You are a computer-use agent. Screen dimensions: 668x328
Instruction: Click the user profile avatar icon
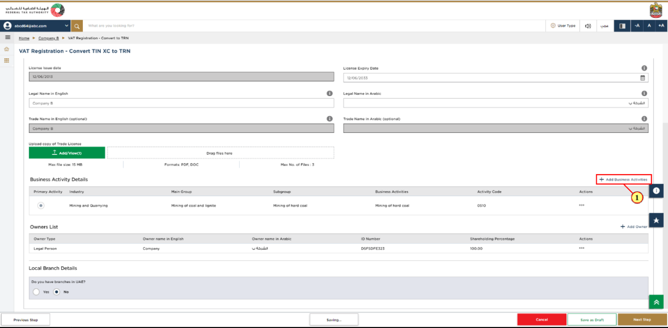pos(8,26)
